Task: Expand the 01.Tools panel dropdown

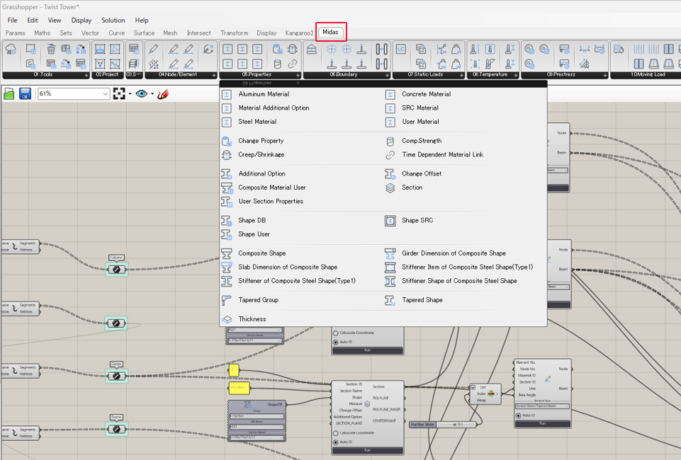Action: [86, 76]
